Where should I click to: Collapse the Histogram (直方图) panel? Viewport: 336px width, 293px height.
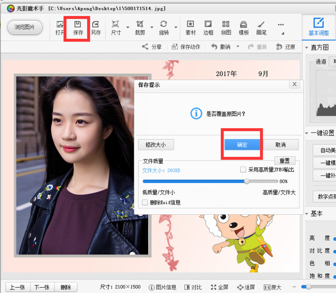pos(307,47)
